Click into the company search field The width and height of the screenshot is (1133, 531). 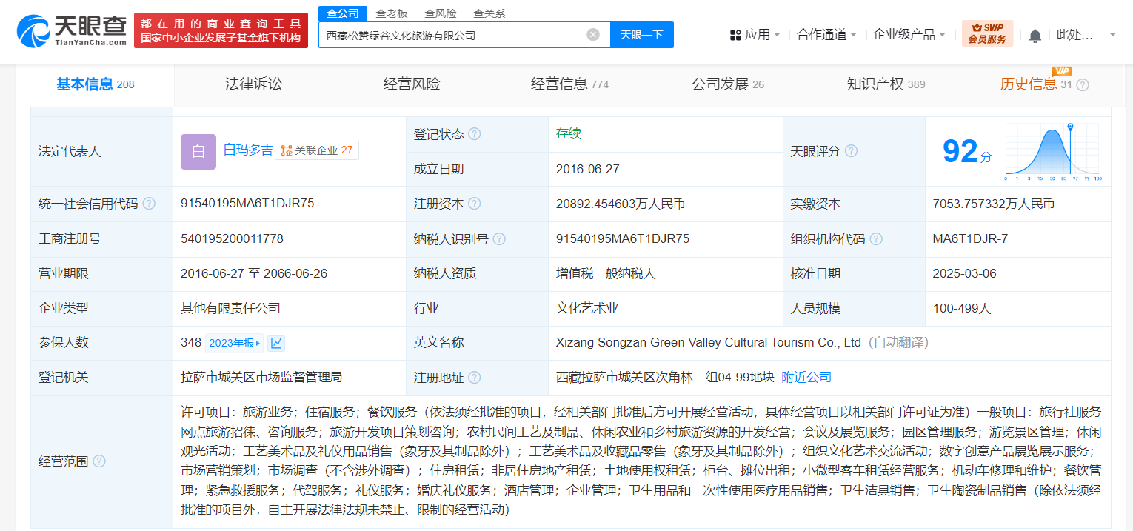tap(452, 35)
